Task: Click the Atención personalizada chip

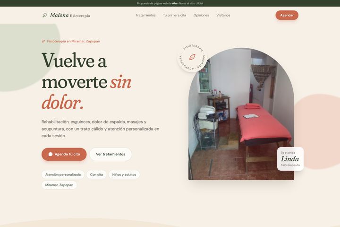Action: point(63,175)
